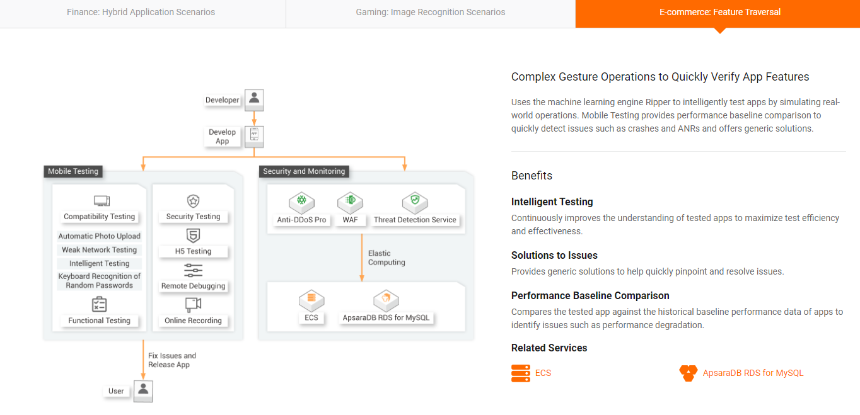Screen dimensions: 860x415
Task: Click the H5 Testing HTML5 icon
Action: coord(193,236)
